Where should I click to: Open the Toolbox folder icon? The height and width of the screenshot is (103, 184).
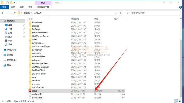pos(30,81)
